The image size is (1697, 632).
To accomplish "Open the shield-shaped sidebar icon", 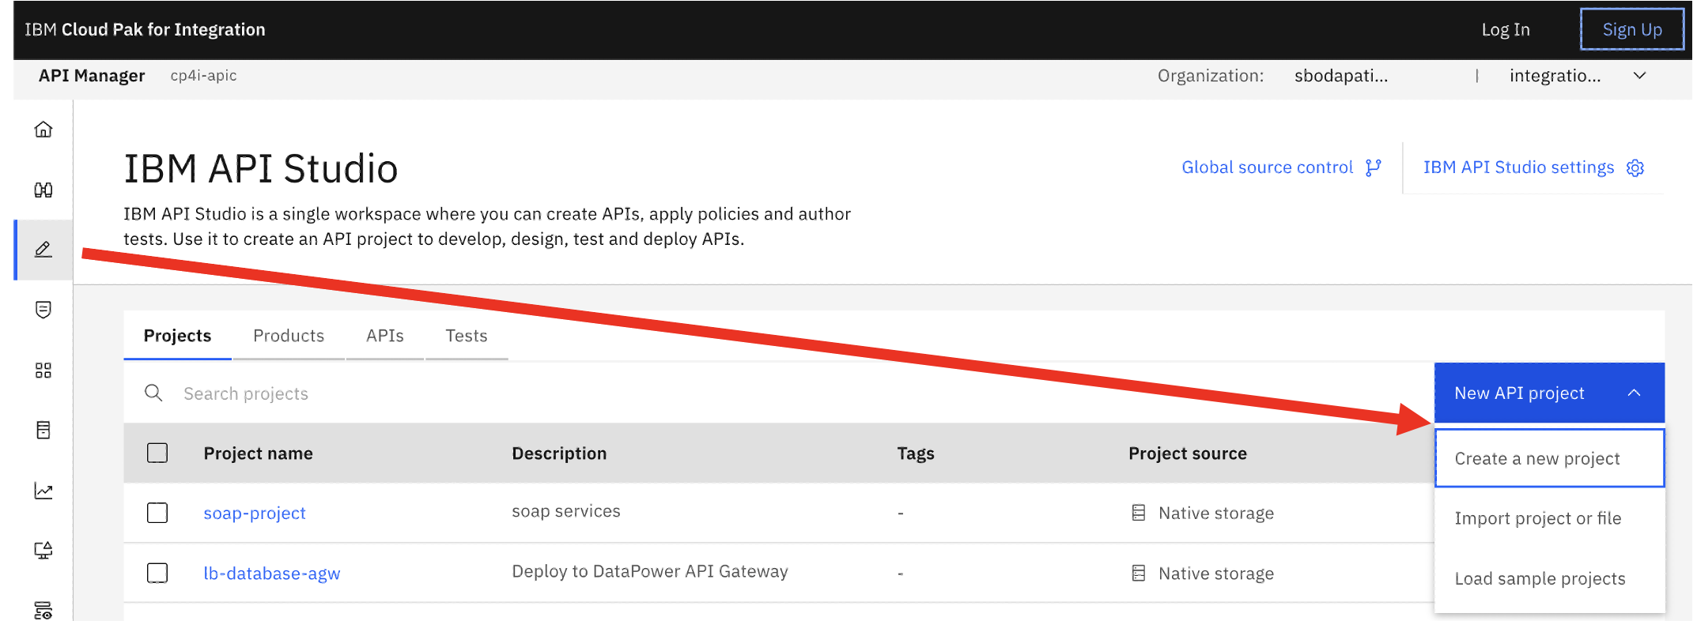I will (43, 310).
